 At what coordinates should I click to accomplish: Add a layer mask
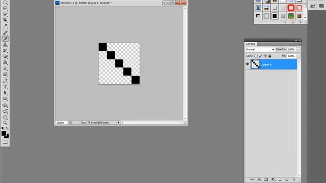click(266, 179)
